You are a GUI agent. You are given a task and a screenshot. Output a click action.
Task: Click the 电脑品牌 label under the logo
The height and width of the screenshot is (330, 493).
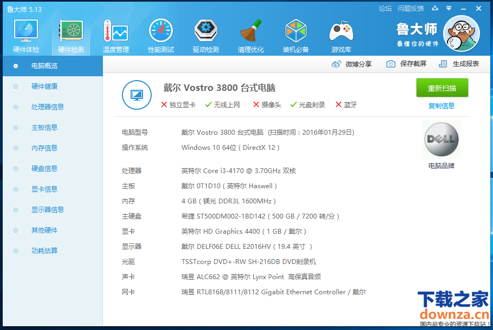(x=442, y=166)
